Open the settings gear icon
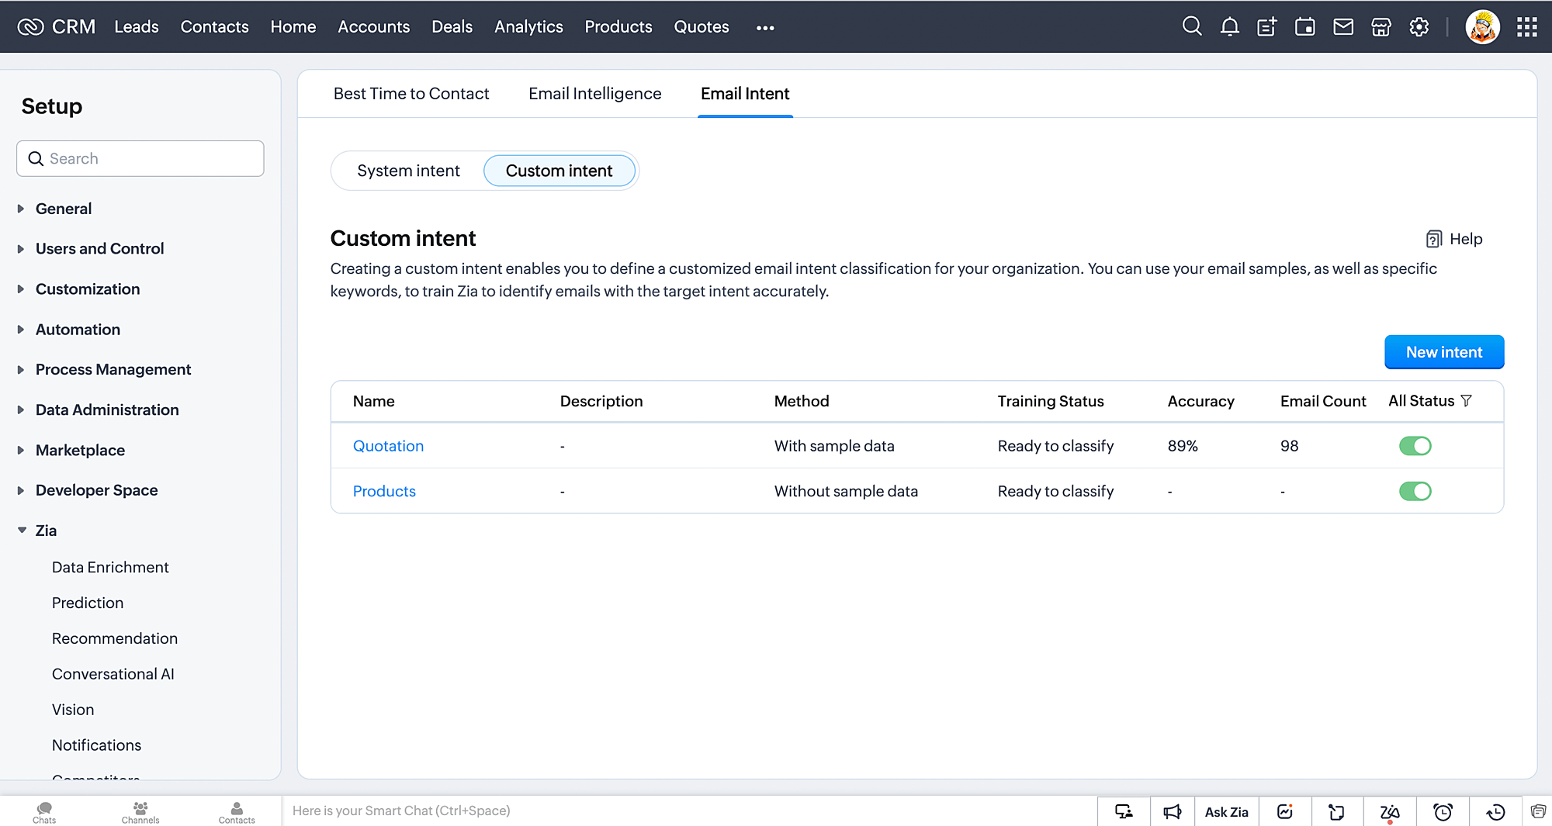This screenshot has height=826, width=1552. pos(1419,27)
